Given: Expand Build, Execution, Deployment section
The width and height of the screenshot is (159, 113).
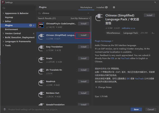Looking at the screenshot, I should 3,37.
